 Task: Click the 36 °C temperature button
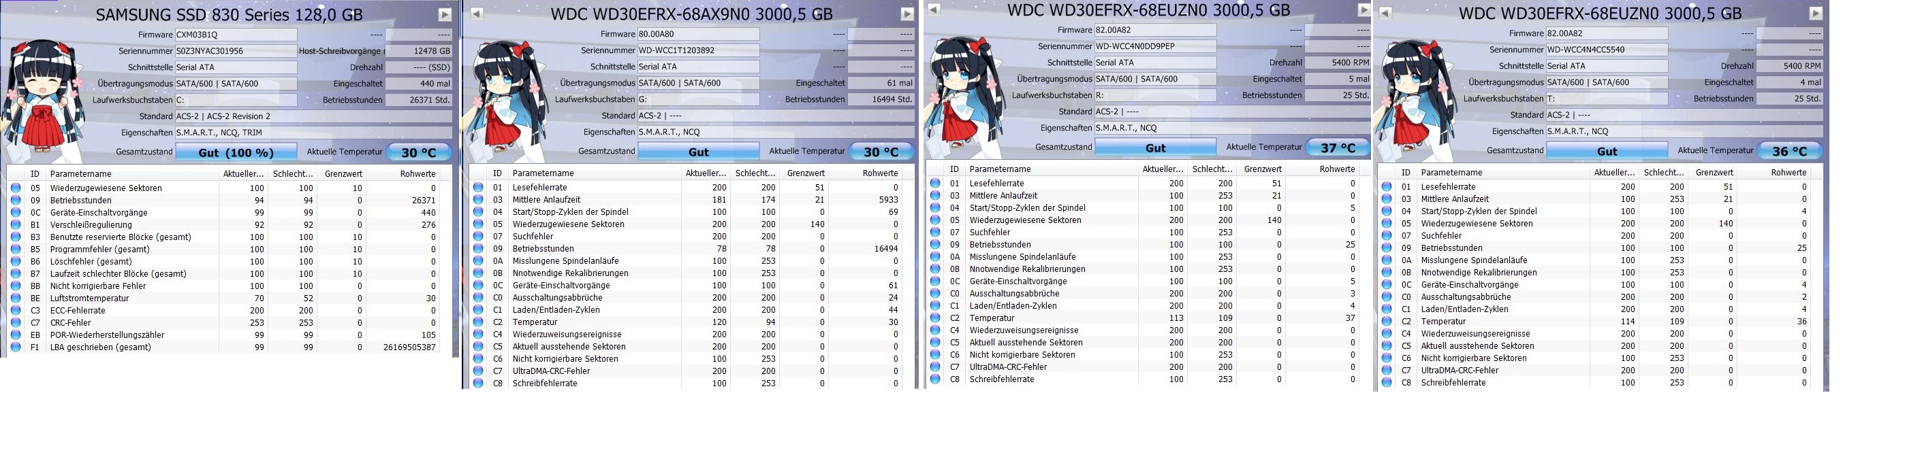[x=1789, y=151]
